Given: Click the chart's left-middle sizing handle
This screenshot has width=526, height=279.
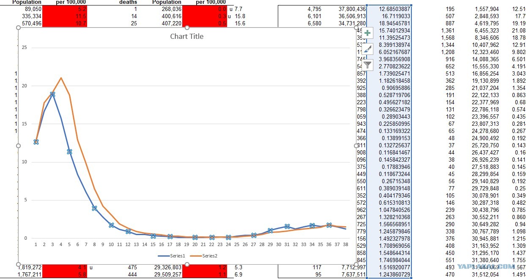Looking at the screenshot, I should [x=18, y=146].
